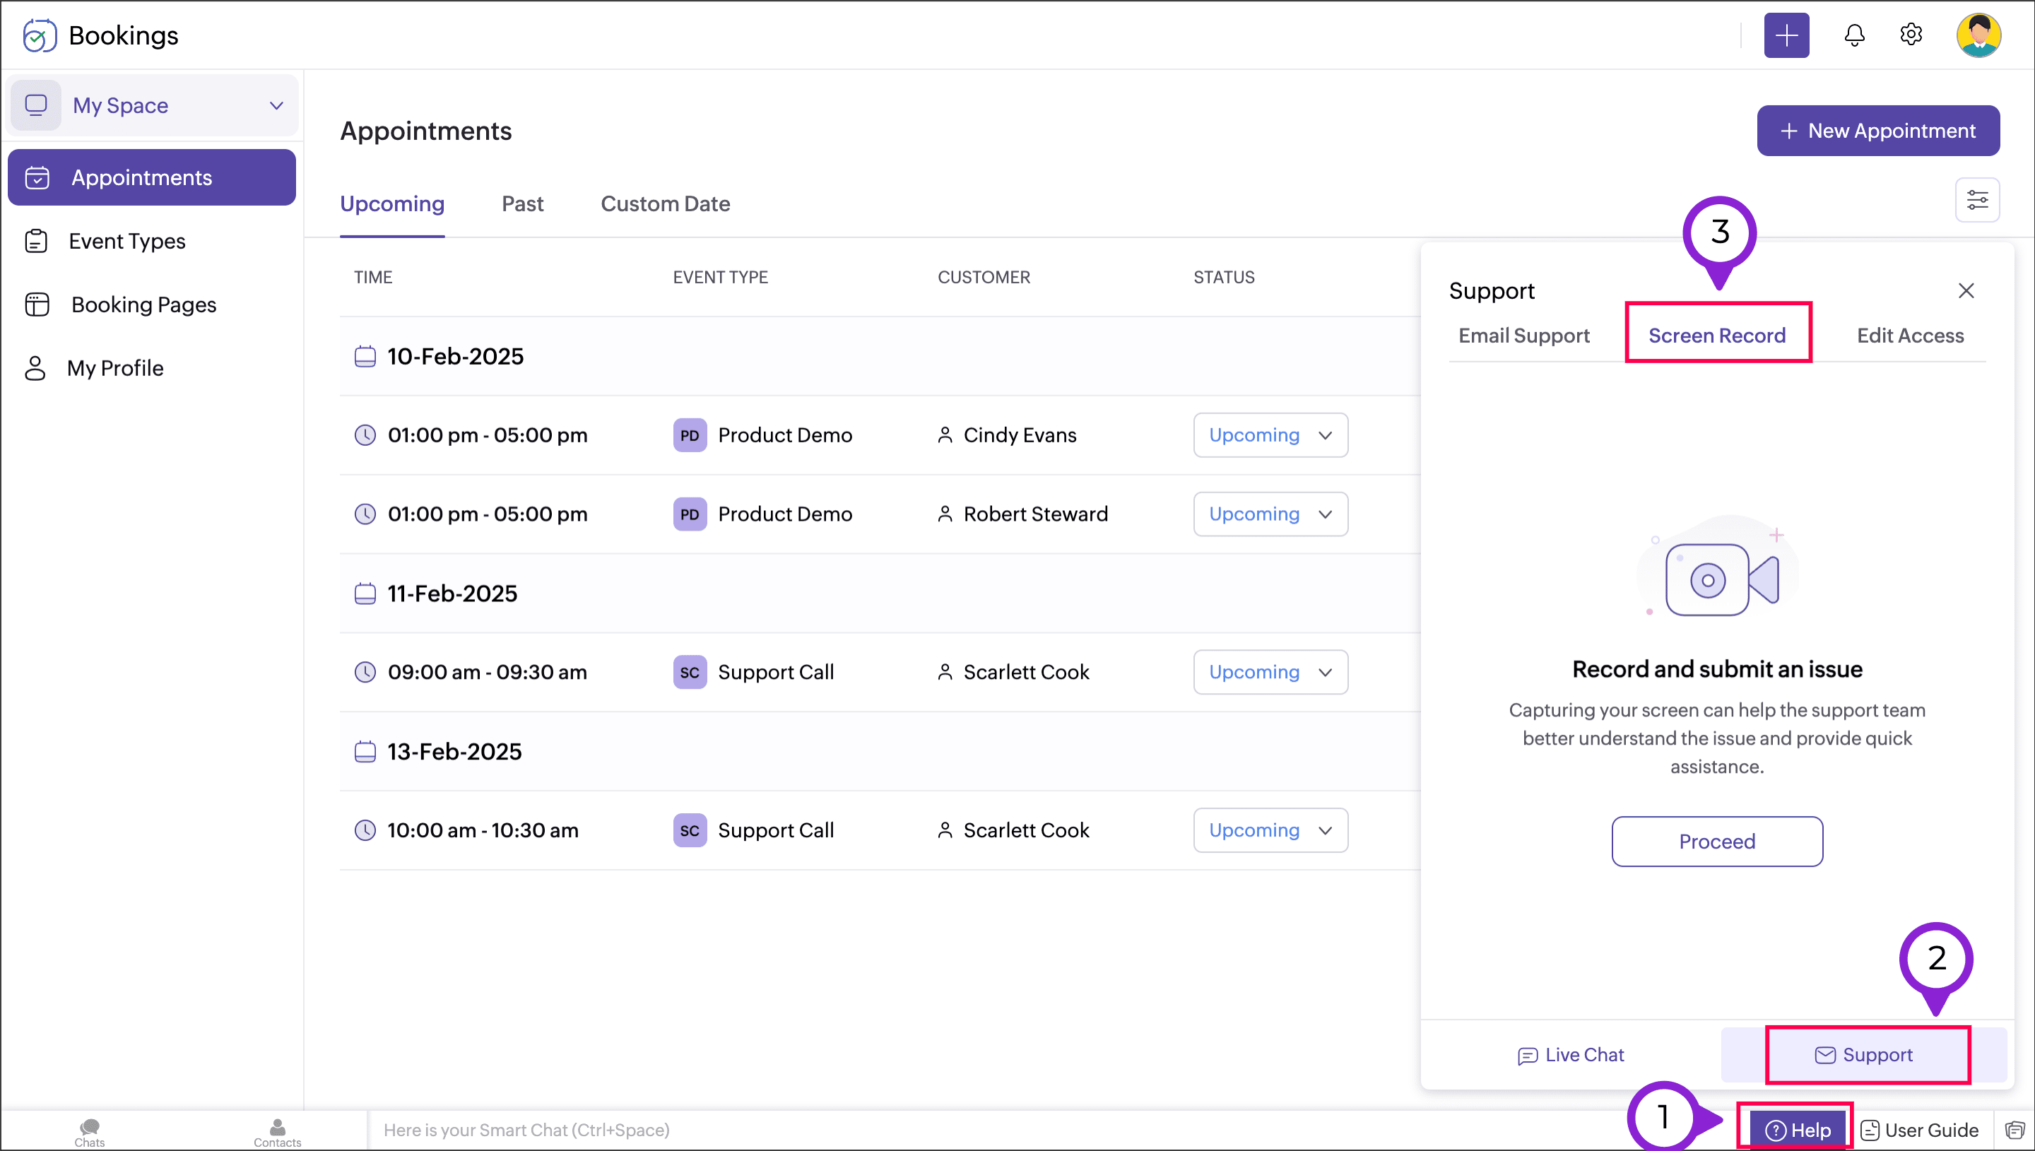Click the Proceed button

point(1716,841)
